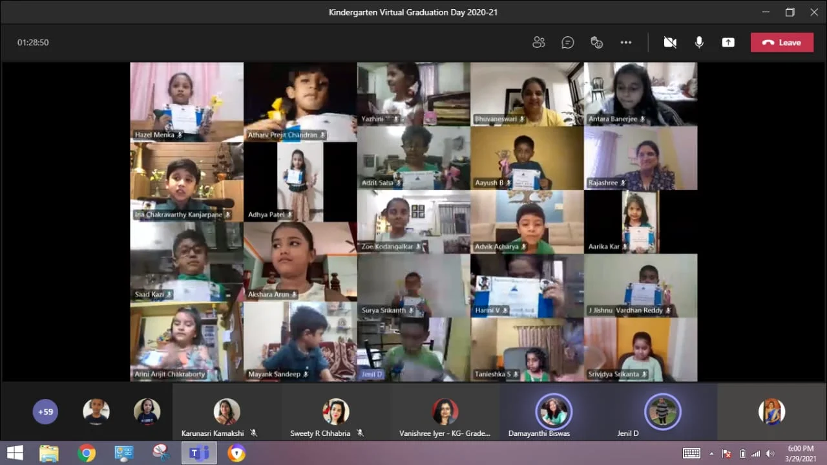Image resolution: width=827 pixels, height=465 pixels.
Task: Click the 6:00 PM clock and date
Action: click(801, 453)
